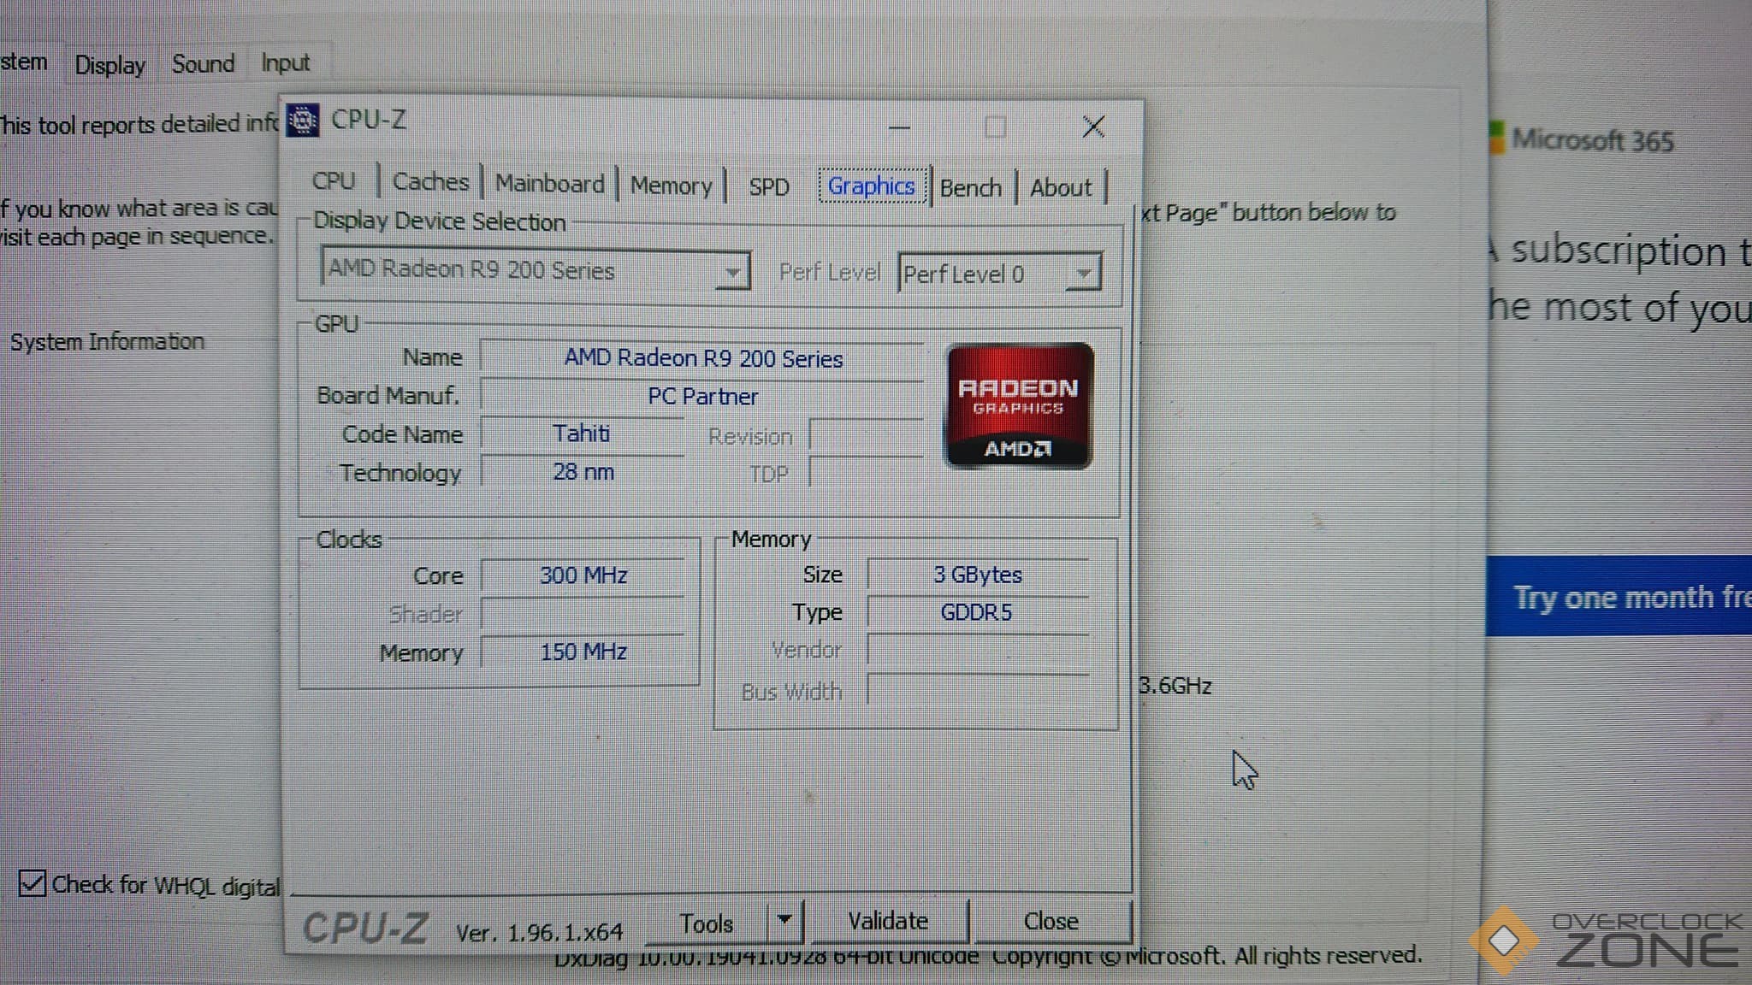
Task: Click the disabled maximize window button
Action: tap(995, 127)
